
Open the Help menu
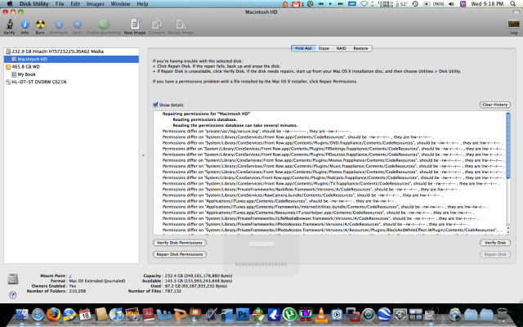click(142, 4)
